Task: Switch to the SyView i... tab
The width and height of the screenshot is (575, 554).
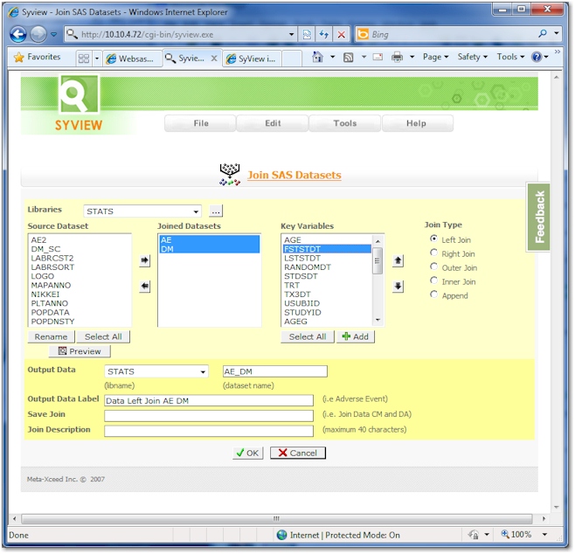Action: tap(252, 59)
